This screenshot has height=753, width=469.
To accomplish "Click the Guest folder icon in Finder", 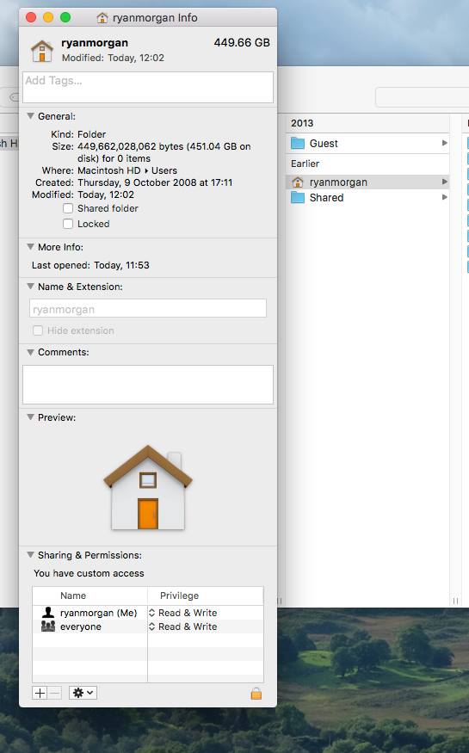I will click(298, 143).
